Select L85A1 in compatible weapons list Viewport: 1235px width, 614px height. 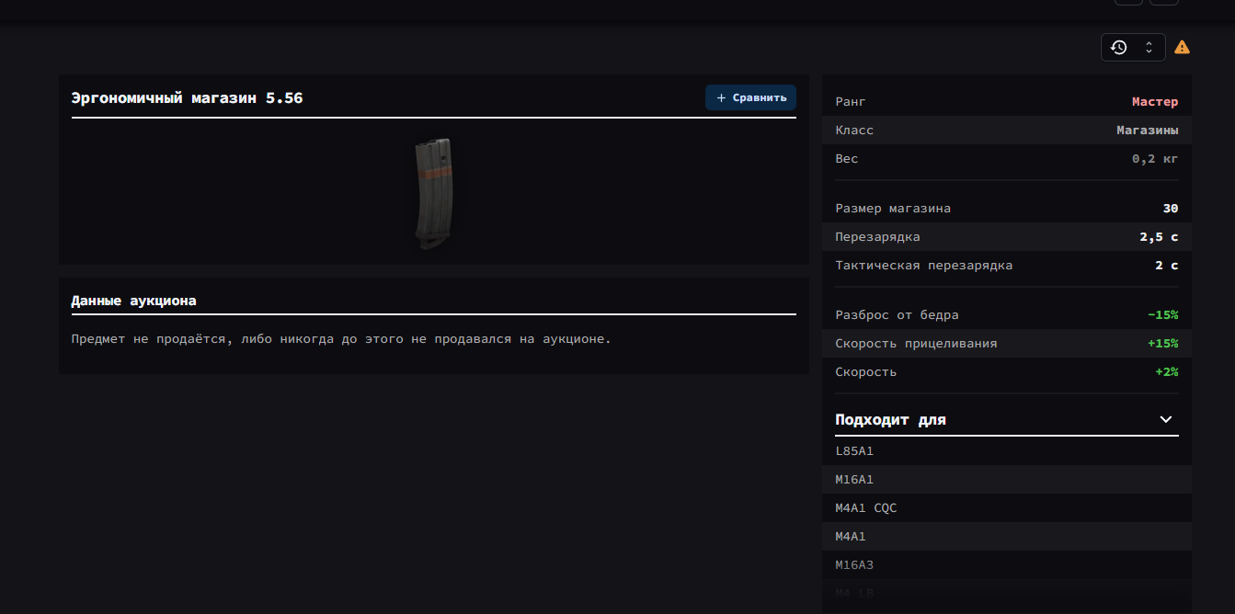pyautogui.click(x=854, y=451)
